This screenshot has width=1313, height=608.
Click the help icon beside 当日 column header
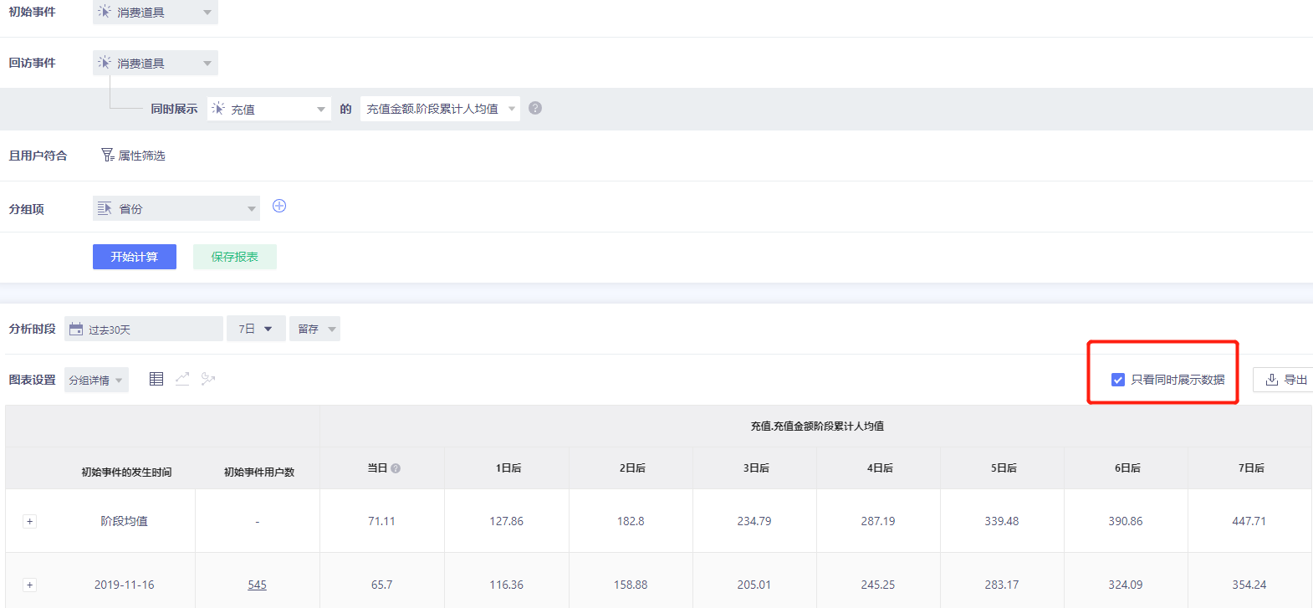pos(396,468)
